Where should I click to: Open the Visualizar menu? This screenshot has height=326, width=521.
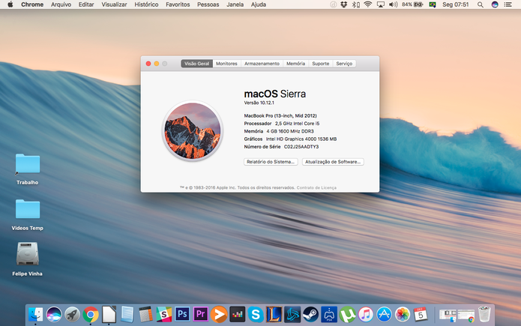pos(114,4)
